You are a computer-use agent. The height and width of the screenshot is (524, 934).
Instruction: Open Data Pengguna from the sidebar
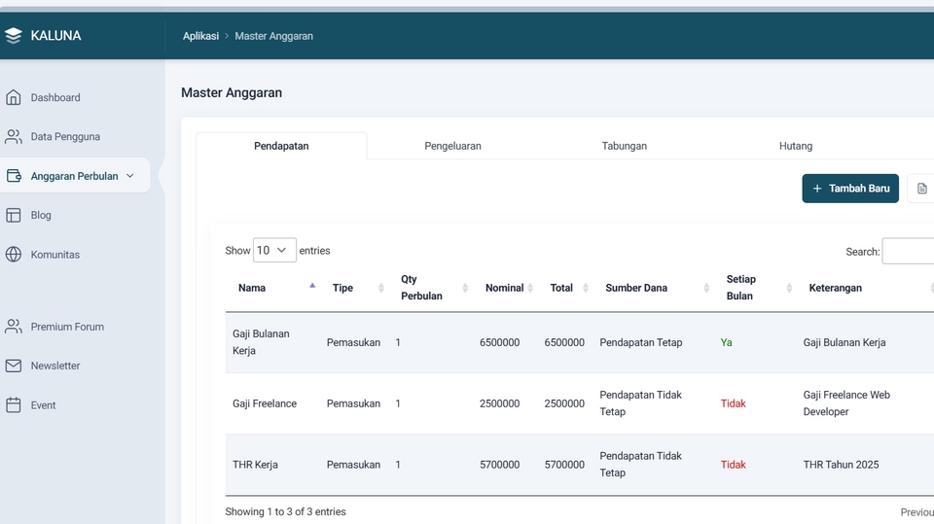65,136
